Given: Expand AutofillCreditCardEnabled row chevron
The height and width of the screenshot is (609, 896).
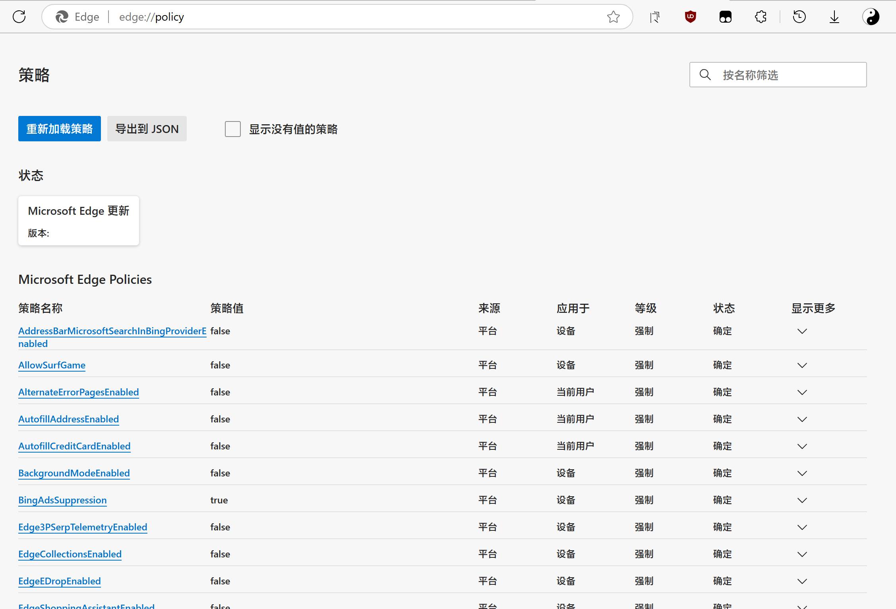Looking at the screenshot, I should coord(802,446).
